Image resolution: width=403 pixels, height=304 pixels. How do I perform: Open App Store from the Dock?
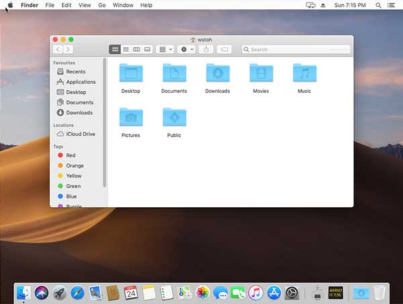pos(274,293)
